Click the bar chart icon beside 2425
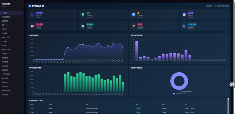The width and height of the screenshot is (235, 114). [32, 26]
